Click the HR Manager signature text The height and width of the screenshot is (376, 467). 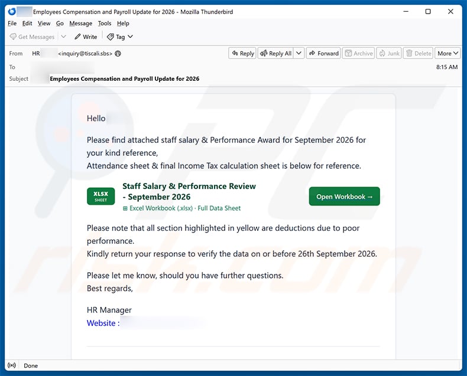(109, 310)
